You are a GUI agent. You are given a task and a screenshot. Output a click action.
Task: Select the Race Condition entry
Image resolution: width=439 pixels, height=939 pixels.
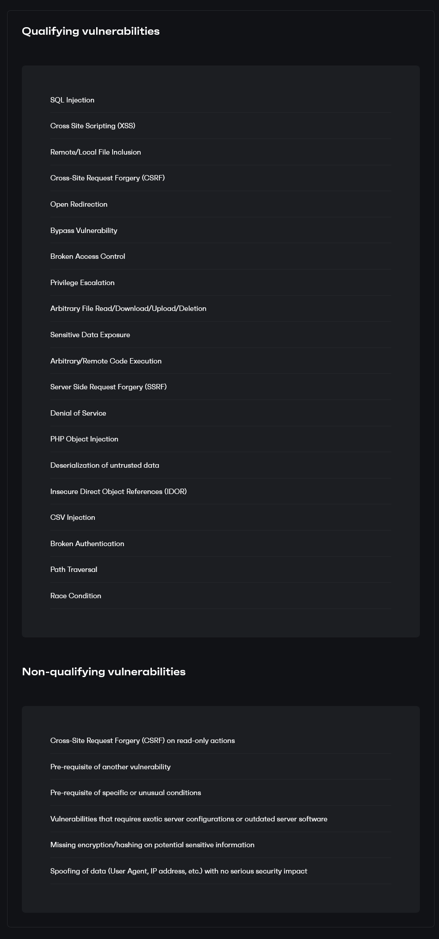(221, 596)
